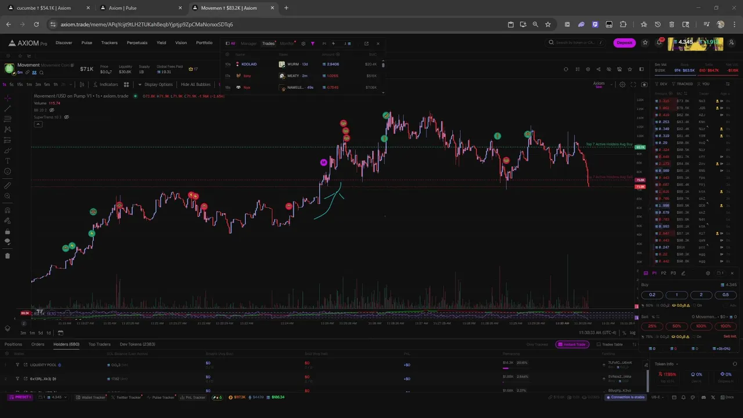Open chart settings gear icon
Screen dimensions: 743x418
[622, 85]
